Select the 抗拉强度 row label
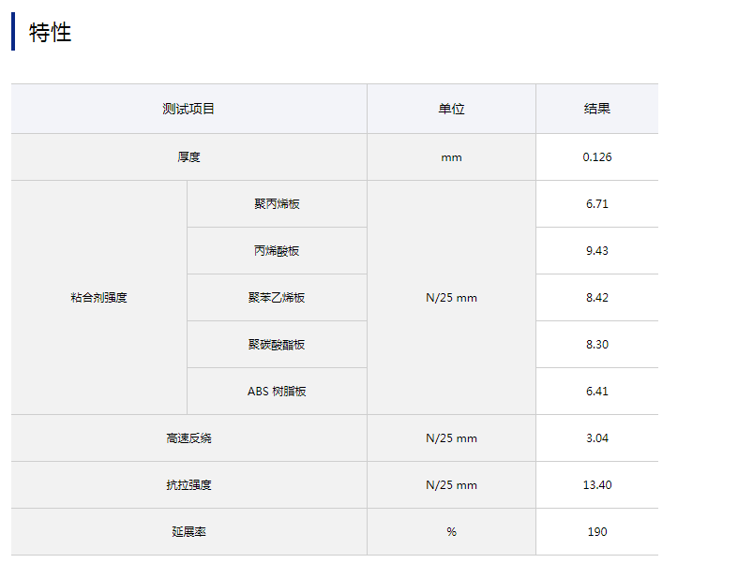Image resolution: width=753 pixels, height=578 pixels. [x=188, y=485]
